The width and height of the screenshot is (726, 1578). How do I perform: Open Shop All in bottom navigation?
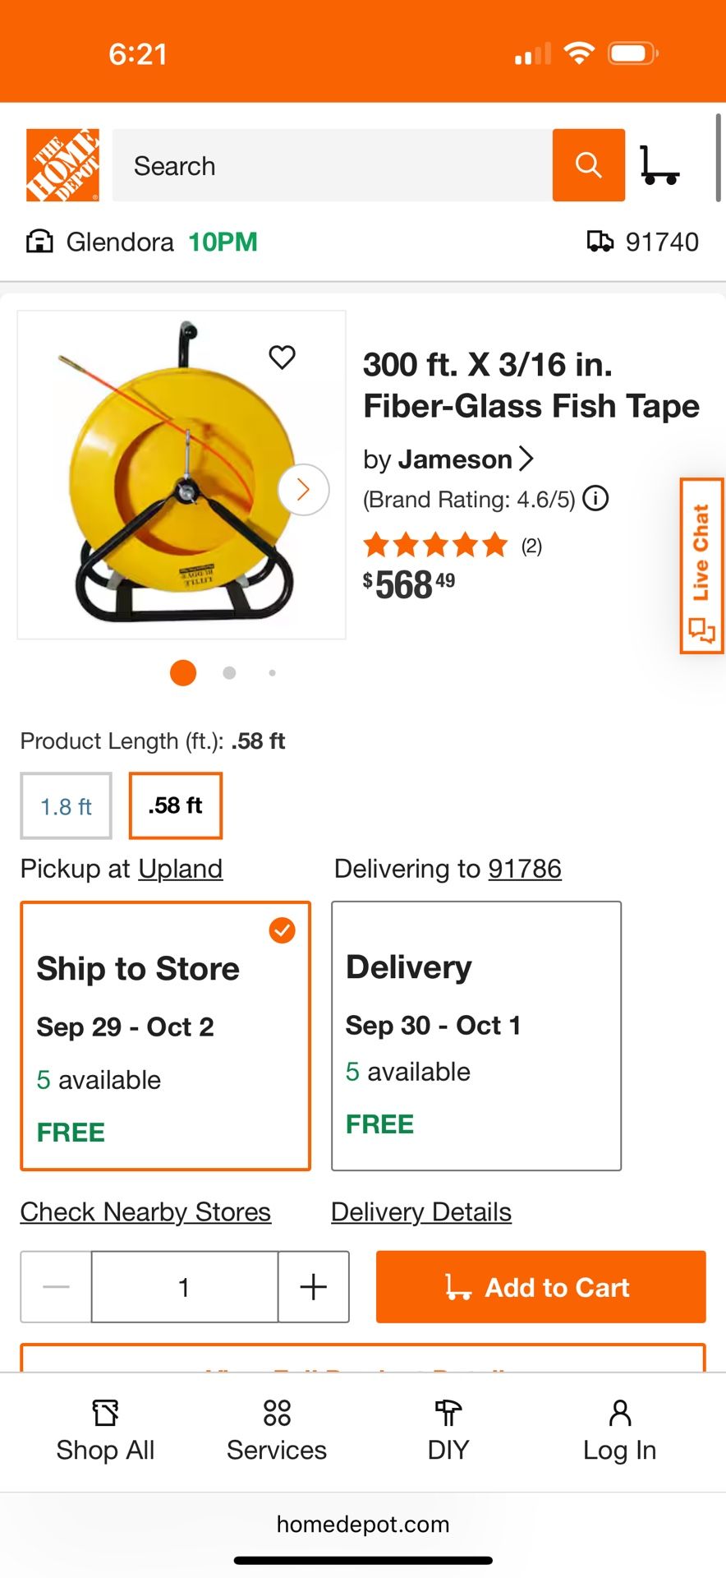coord(105,1431)
